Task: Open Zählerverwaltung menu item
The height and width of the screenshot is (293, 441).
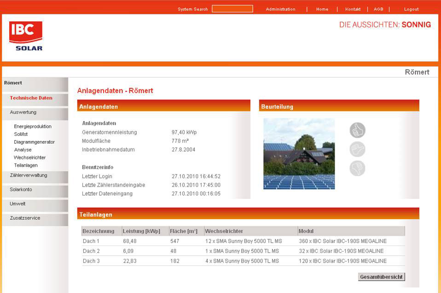Action: pyautogui.click(x=35, y=177)
